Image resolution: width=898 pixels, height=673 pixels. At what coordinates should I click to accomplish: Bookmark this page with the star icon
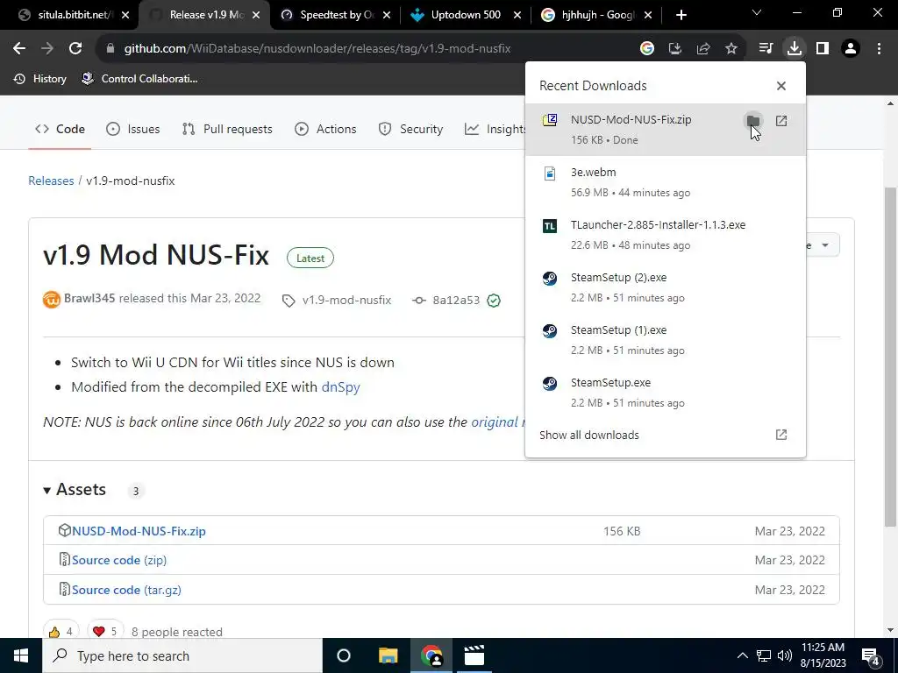[731, 49]
